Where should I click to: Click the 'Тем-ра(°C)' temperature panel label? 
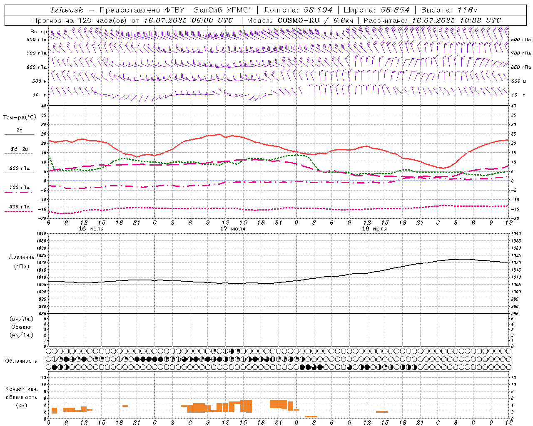20,118
